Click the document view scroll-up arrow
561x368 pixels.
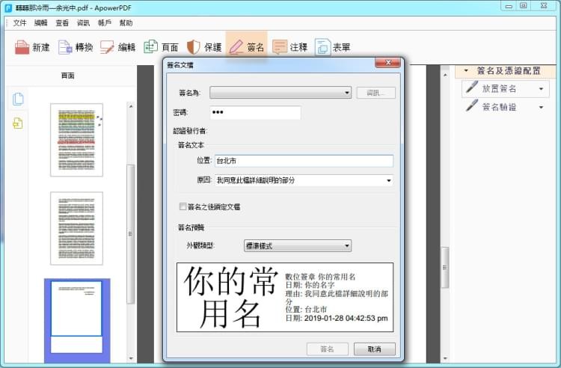[445, 75]
